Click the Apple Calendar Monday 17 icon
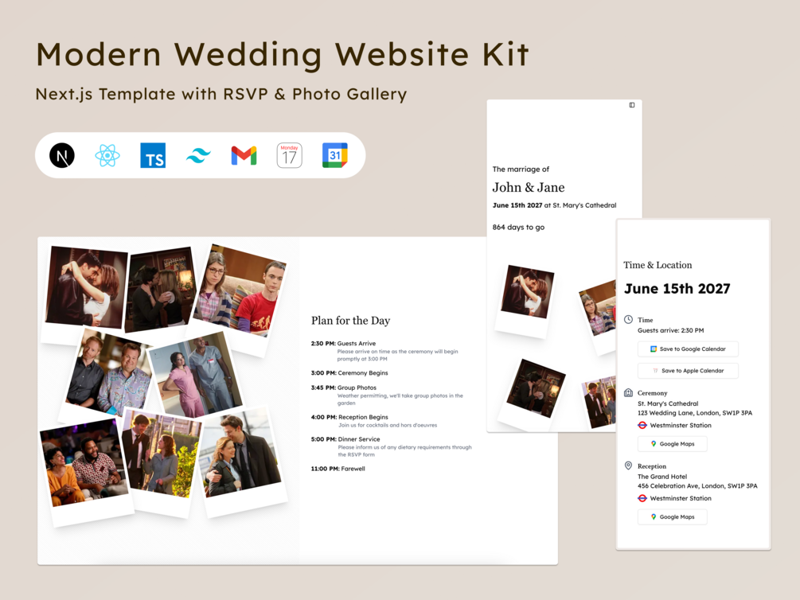The image size is (800, 600). pyautogui.click(x=289, y=156)
